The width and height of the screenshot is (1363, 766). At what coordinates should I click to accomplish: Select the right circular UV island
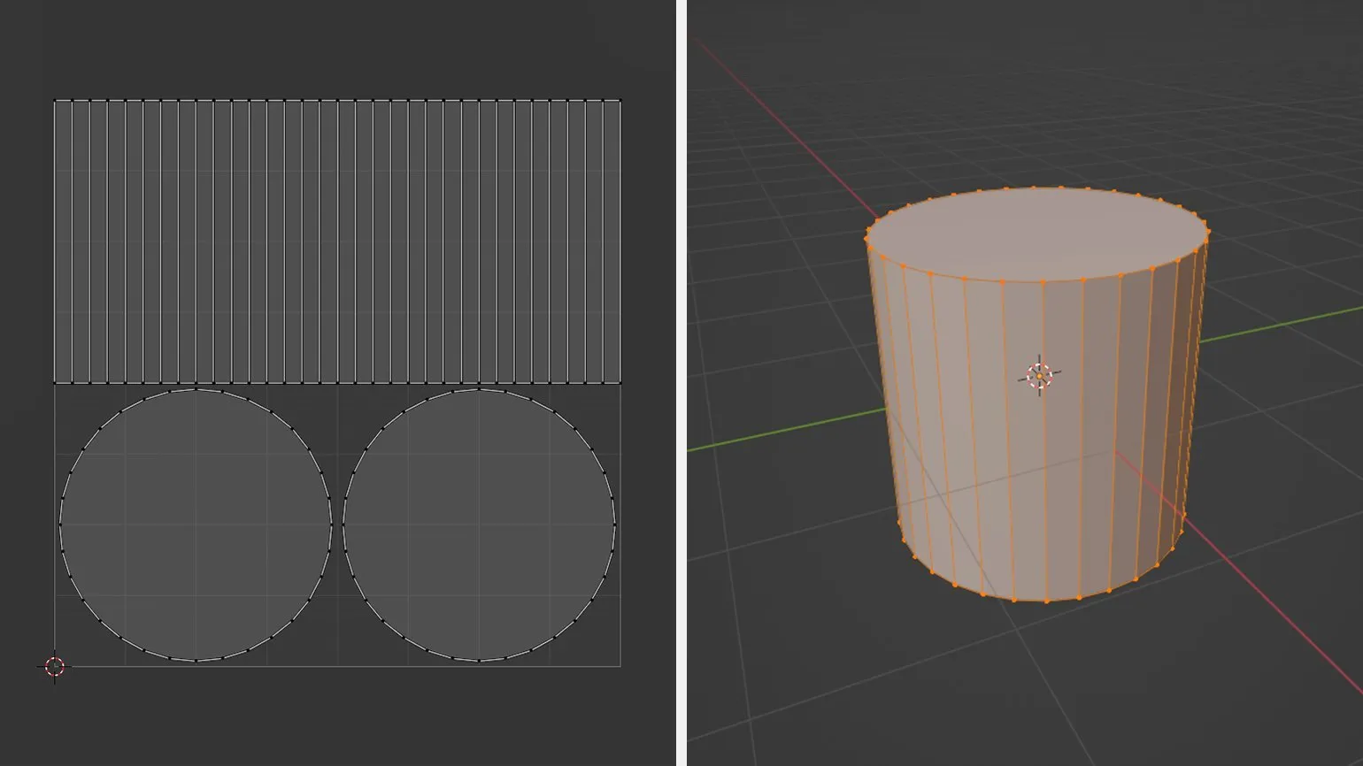click(x=479, y=525)
